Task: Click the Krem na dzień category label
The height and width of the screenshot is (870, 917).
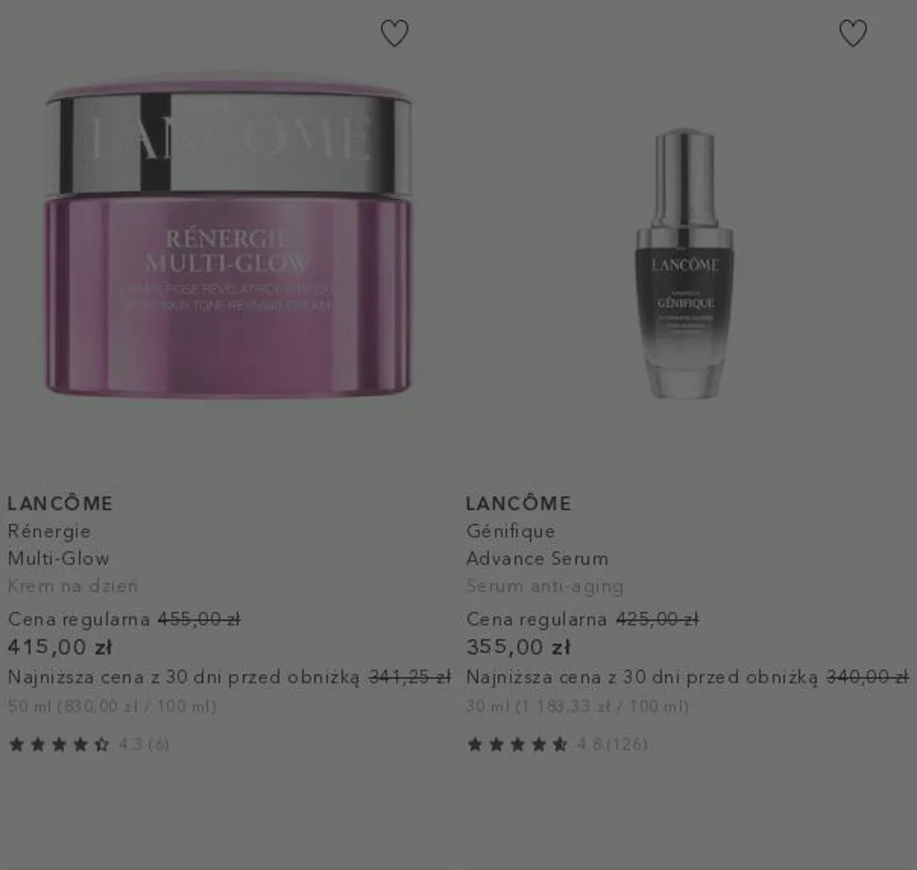Action: [73, 586]
